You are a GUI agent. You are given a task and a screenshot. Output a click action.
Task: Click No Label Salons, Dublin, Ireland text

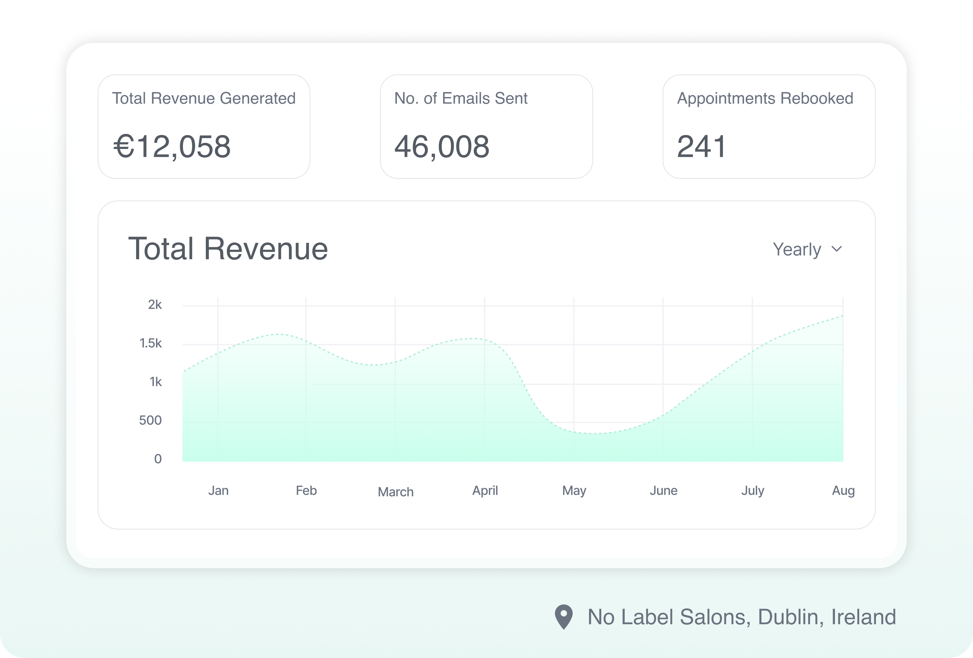click(742, 617)
